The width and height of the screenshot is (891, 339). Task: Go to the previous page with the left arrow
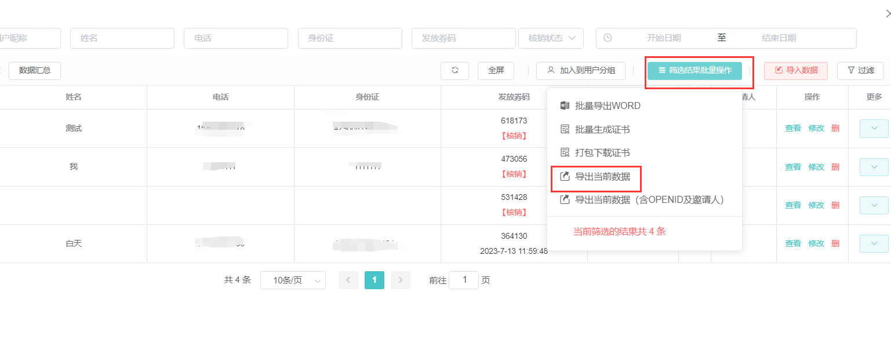pos(348,280)
